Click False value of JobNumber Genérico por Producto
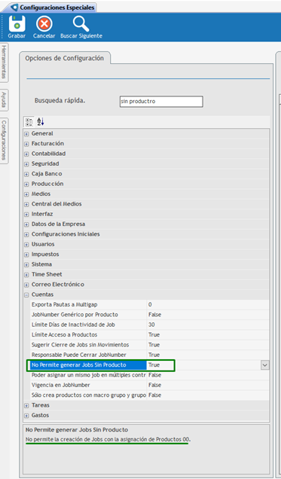The height and width of the screenshot is (479, 281). pyautogui.click(x=155, y=315)
